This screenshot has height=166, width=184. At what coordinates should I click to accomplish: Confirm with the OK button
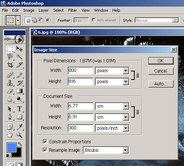click(161, 61)
